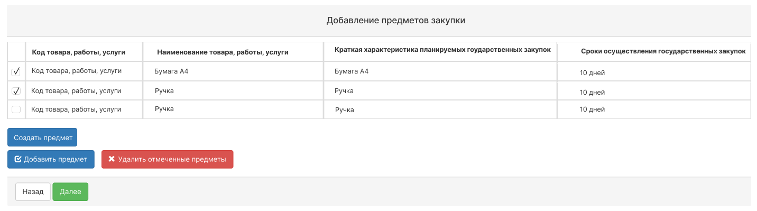757x211 pixels.
Task: Click the Добавление предметов закупки title
Action: (395, 21)
